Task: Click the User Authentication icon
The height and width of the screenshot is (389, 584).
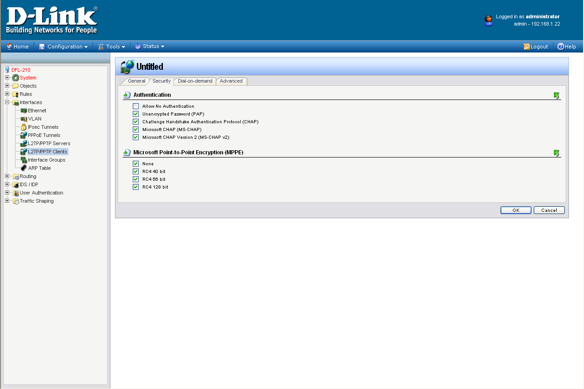Action: 16,193
